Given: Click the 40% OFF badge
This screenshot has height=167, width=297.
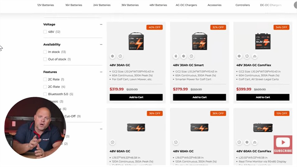Looking at the screenshot, I should point(155,27).
